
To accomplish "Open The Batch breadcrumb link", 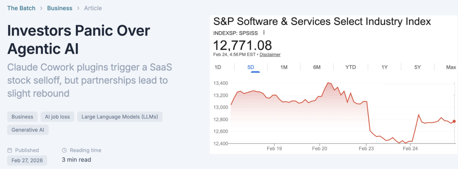I will click(21, 8).
